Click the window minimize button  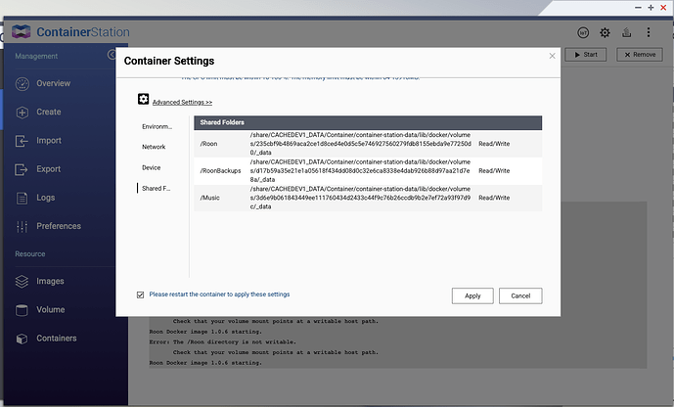tap(638, 8)
